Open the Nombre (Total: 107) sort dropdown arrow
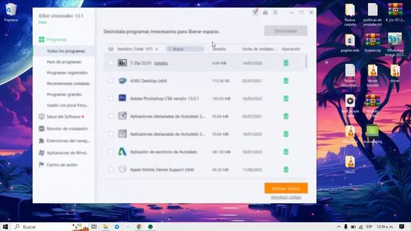 [157, 49]
